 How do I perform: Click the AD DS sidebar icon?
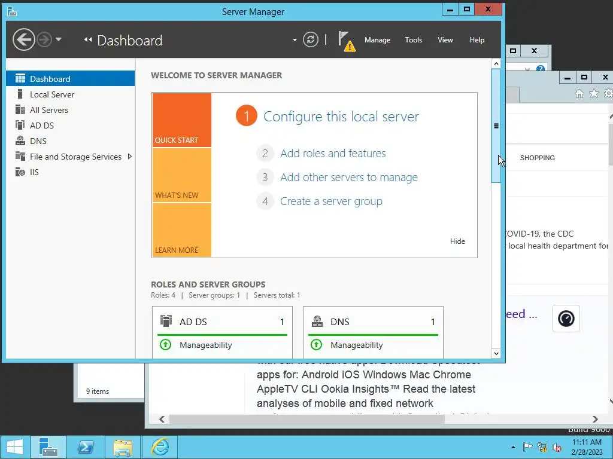pyautogui.click(x=20, y=125)
